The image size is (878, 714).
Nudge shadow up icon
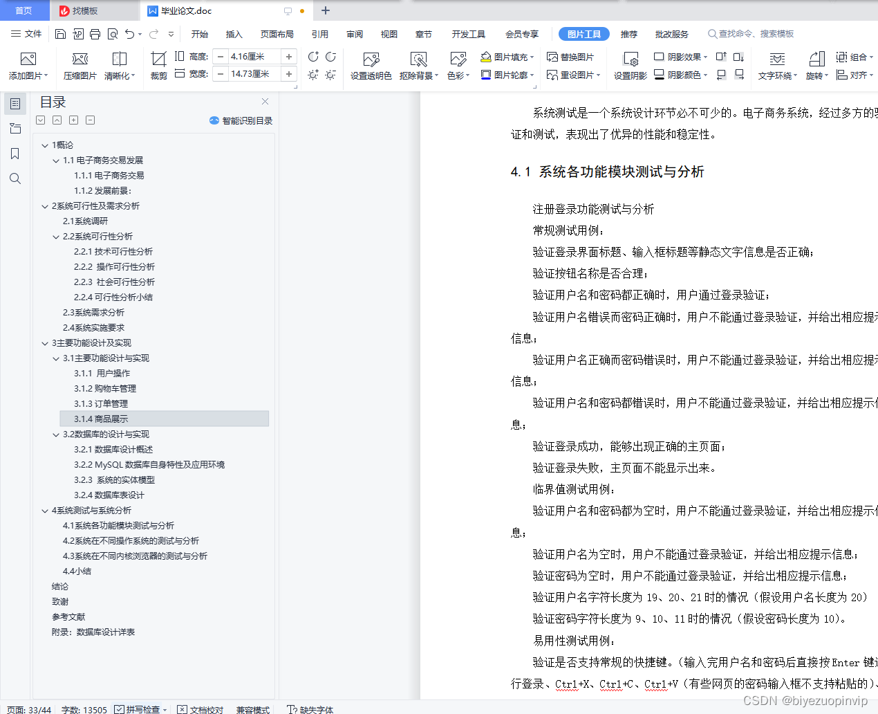tap(721, 57)
